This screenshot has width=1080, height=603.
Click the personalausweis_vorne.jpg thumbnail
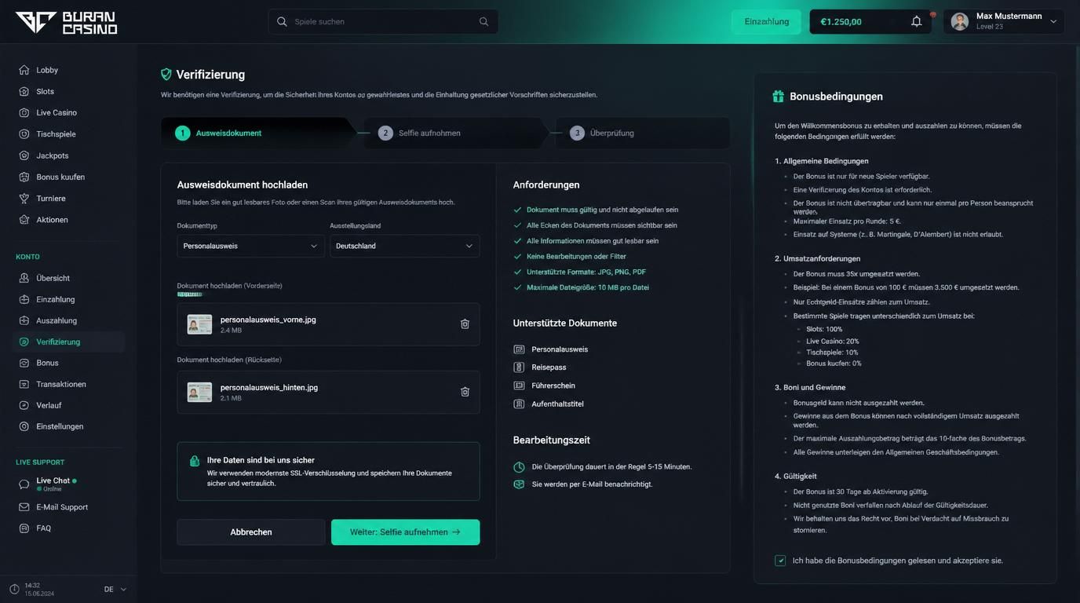pos(199,324)
